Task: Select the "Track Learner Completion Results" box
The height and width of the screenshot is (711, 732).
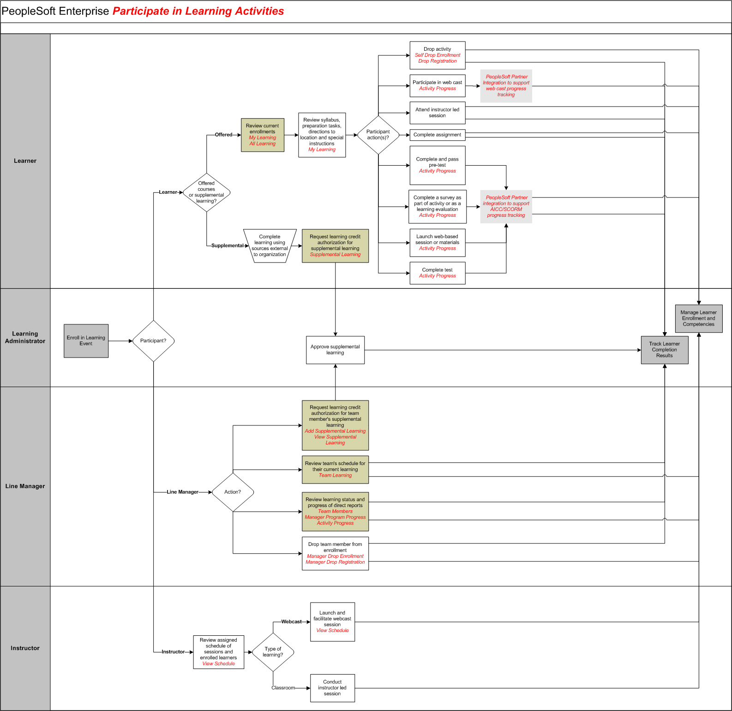Action: point(665,350)
